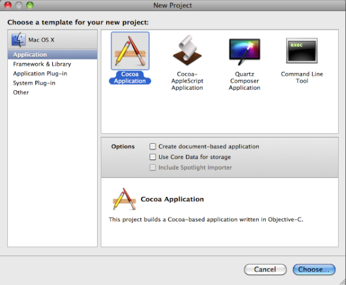
Task: Enable Create document-based application checkbox
Action: pyautogui.click(x=153, y=147)
